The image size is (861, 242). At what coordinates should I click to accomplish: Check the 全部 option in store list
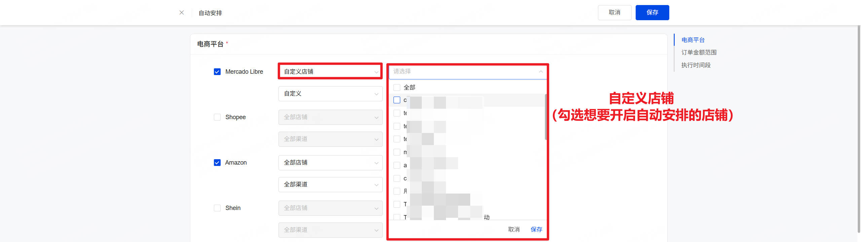397,88
